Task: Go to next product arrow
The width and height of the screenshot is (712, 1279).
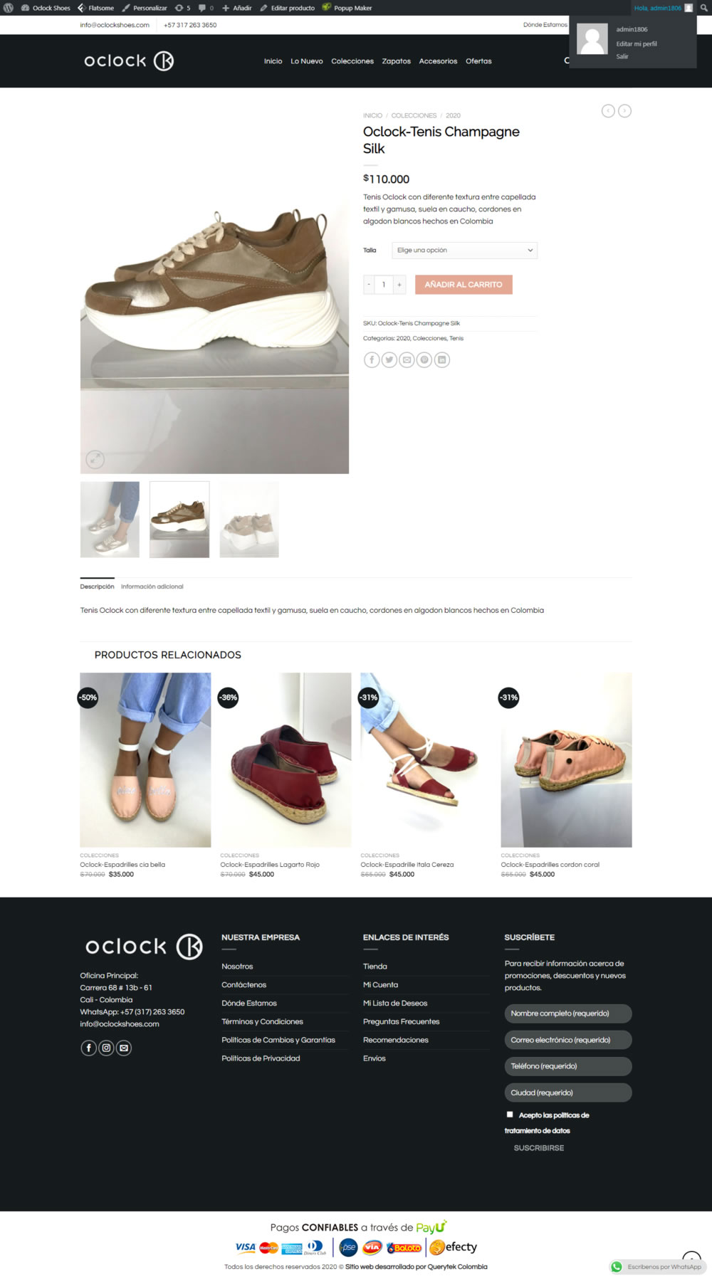Action: coord(624,111)
